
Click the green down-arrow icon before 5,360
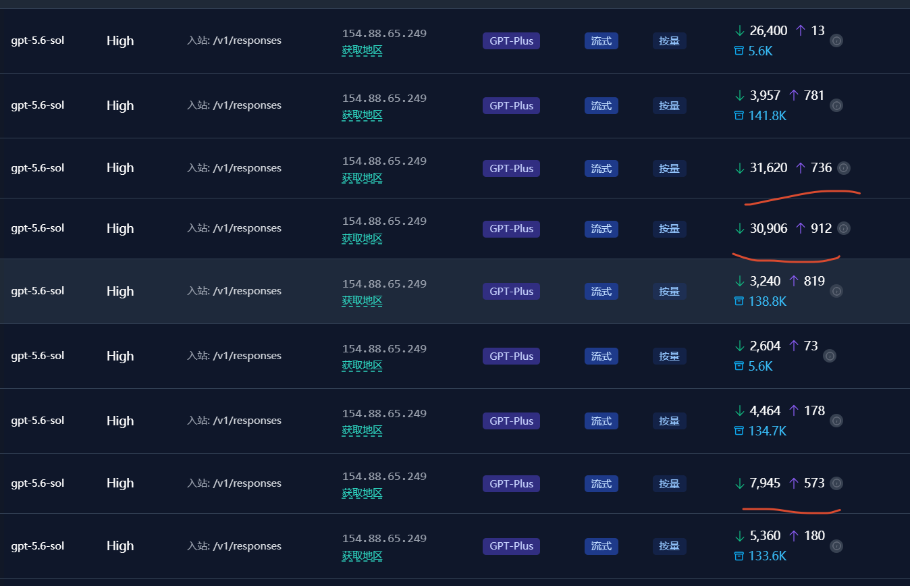tap(740, 535)
